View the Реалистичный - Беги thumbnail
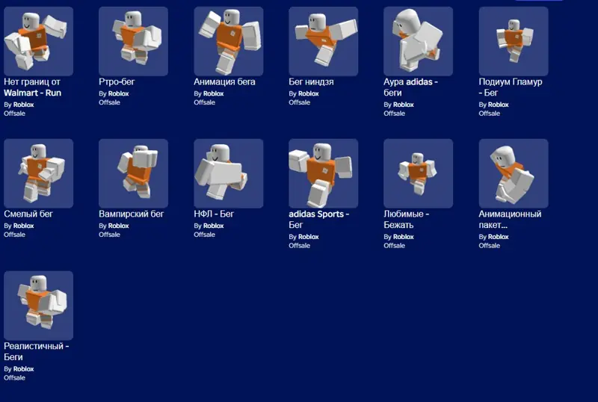 pyautogui.click(x=39, y=306)
